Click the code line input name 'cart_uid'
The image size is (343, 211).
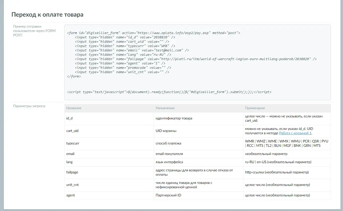coord(122,42)
